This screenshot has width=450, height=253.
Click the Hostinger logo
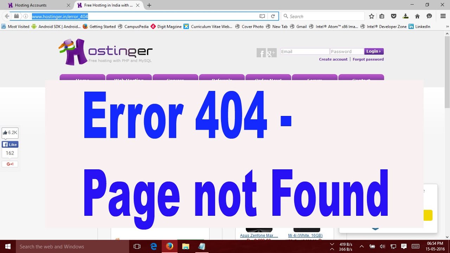point(105,52)
